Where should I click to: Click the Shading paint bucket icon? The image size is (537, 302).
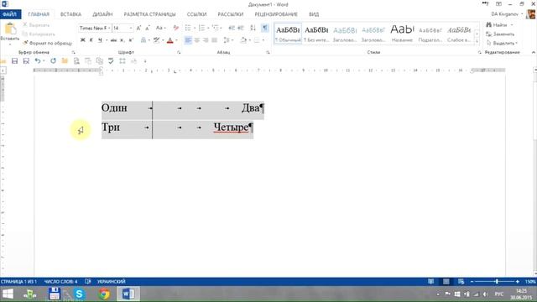[x=243, y=40]
